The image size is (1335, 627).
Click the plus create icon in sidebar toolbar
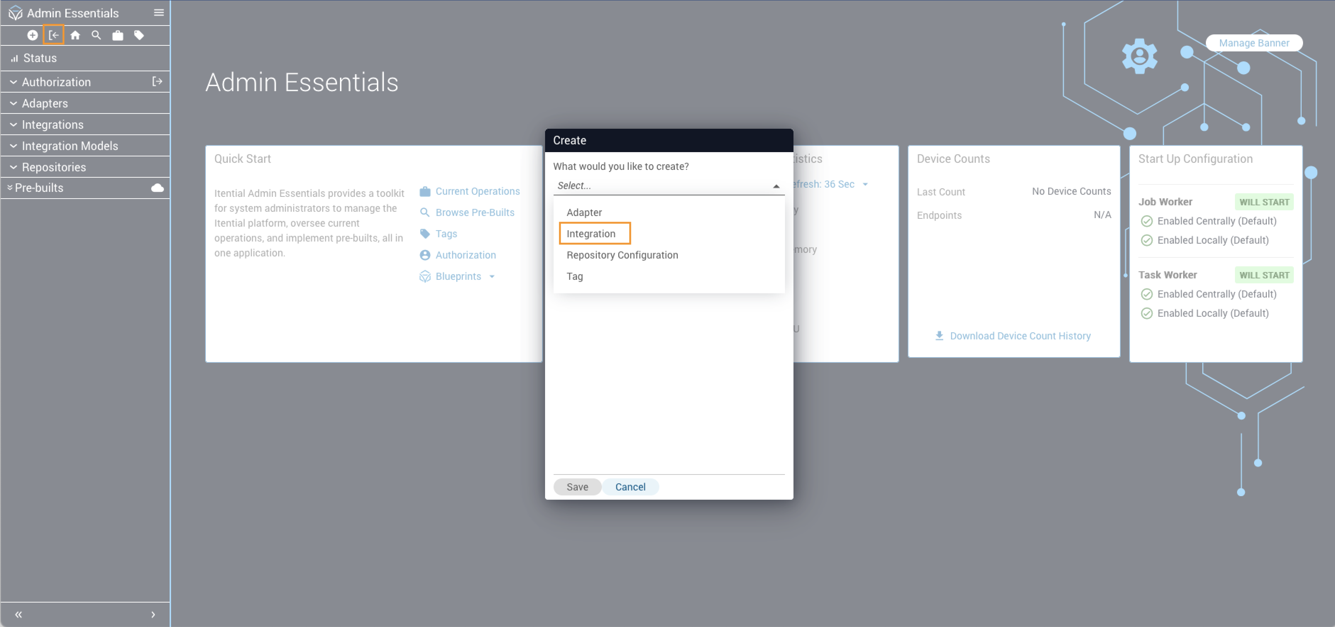32,35
